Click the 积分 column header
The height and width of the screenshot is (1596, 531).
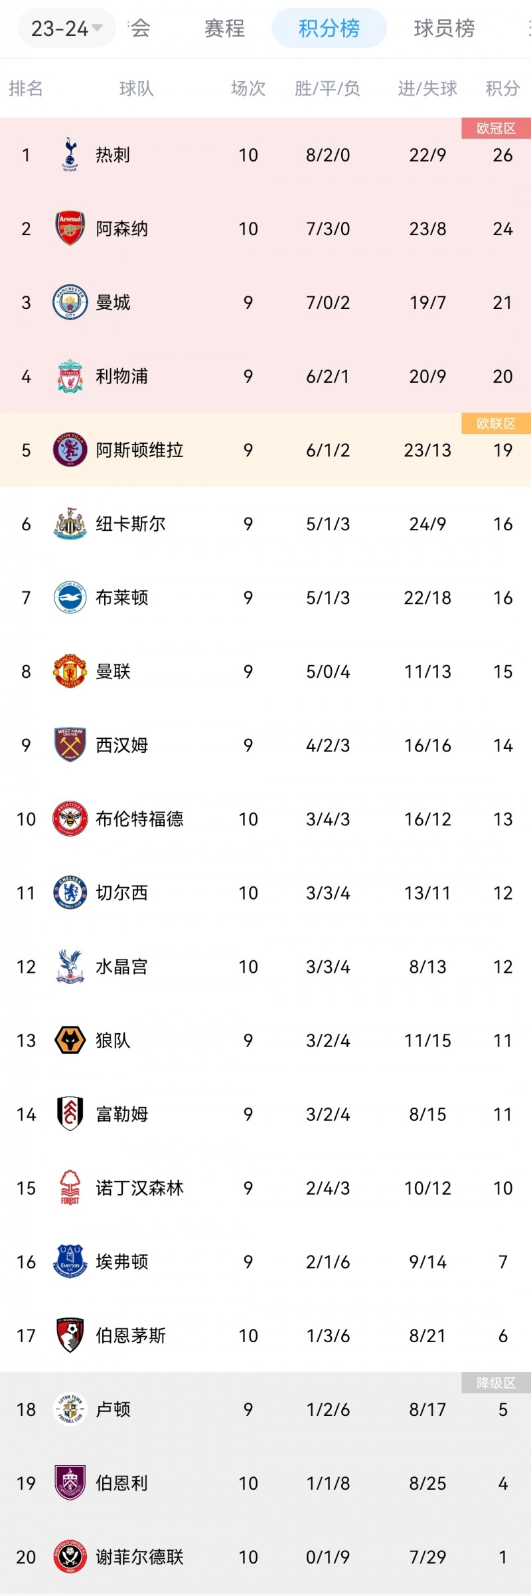point(502,88)
